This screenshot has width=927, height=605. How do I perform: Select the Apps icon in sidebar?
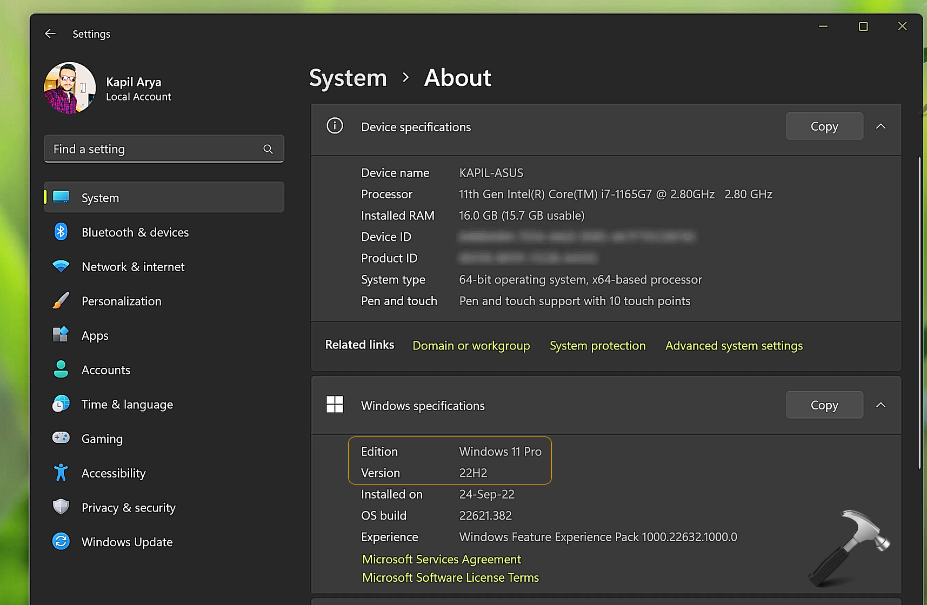coord(61,335)
